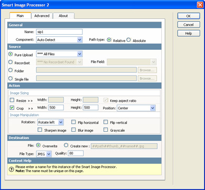This screenshot has width=205, height=190.
Task: Enable Flip horizontal
Action: pyautogui.click(x=74, y=122)
